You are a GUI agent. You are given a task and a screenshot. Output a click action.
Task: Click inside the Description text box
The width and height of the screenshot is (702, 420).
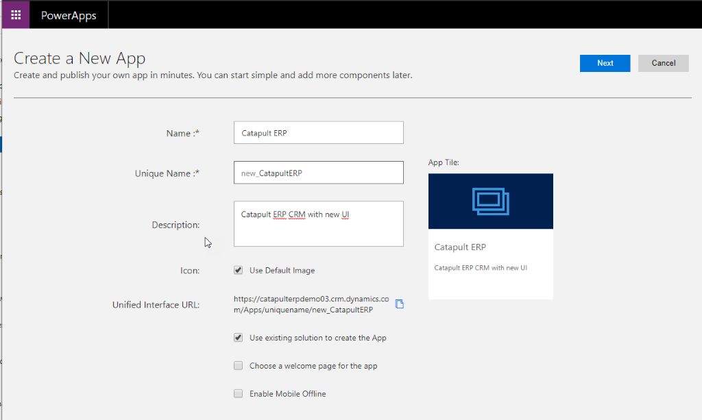[x=318, y=223]
